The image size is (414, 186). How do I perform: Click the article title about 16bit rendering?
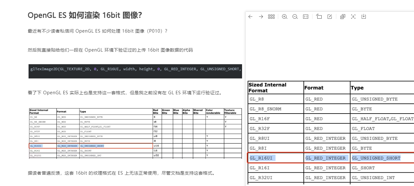85,15
